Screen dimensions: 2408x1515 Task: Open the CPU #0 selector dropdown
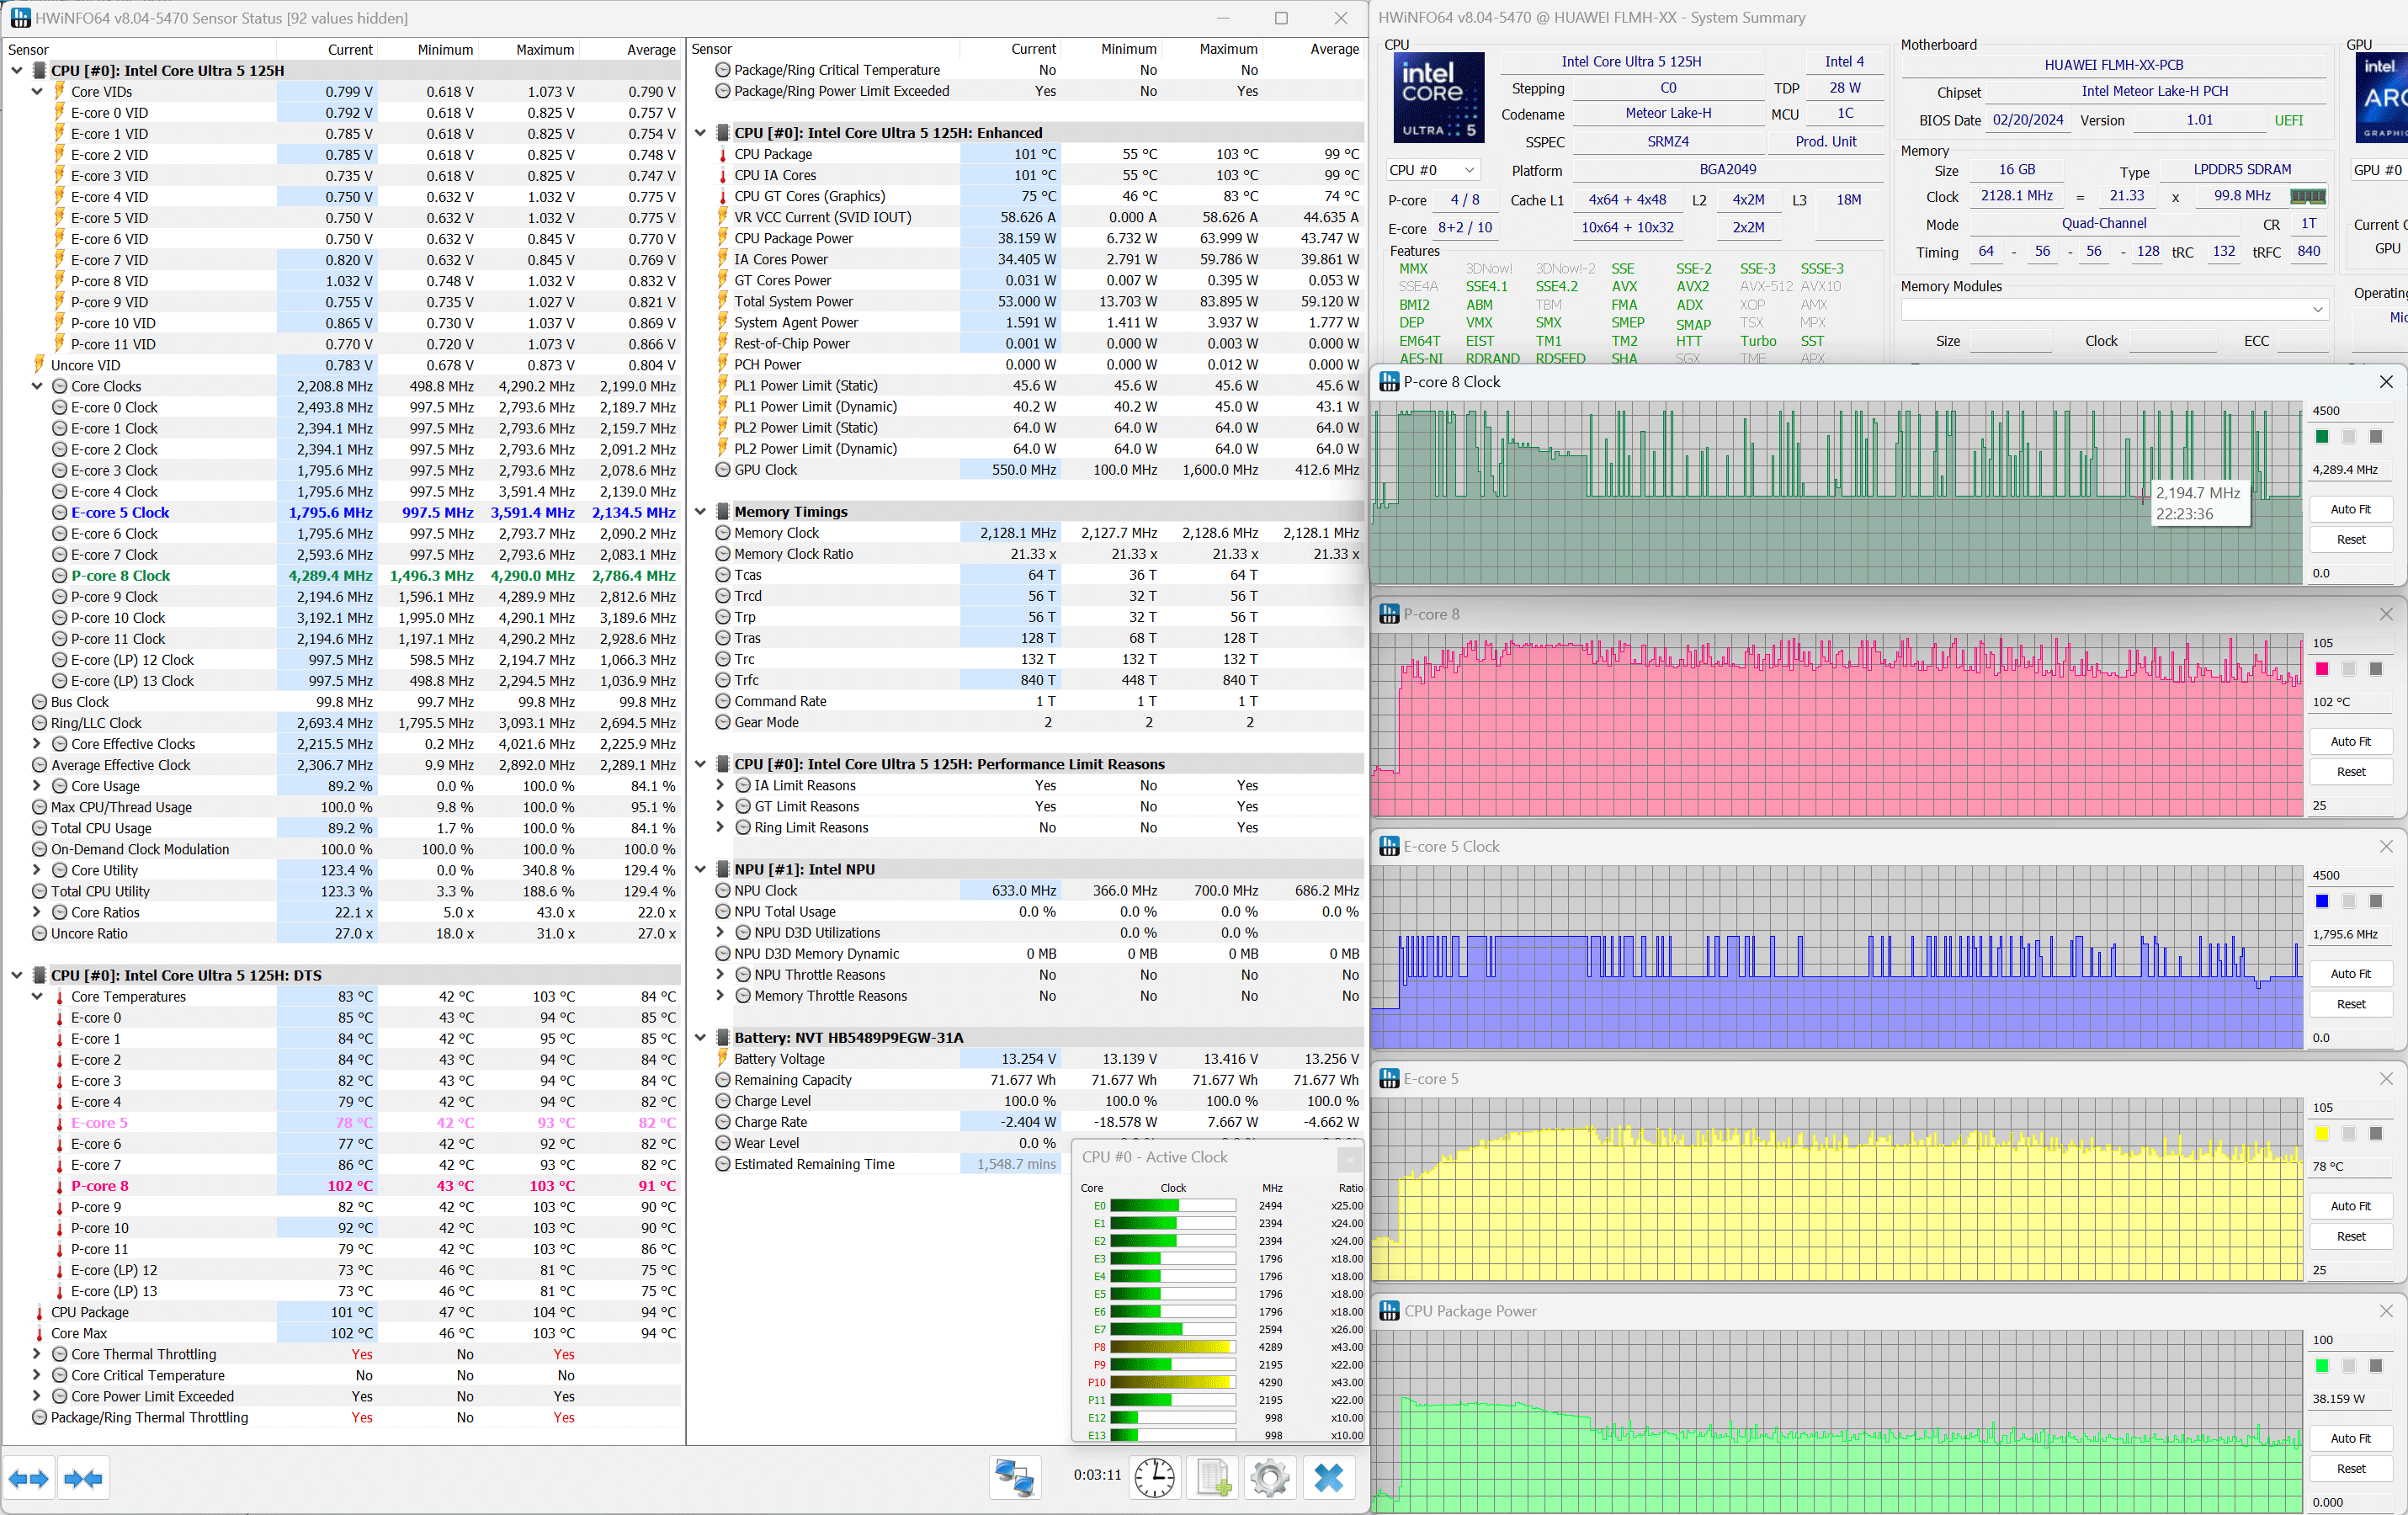pyautogui.click(x=1433, y=170)
